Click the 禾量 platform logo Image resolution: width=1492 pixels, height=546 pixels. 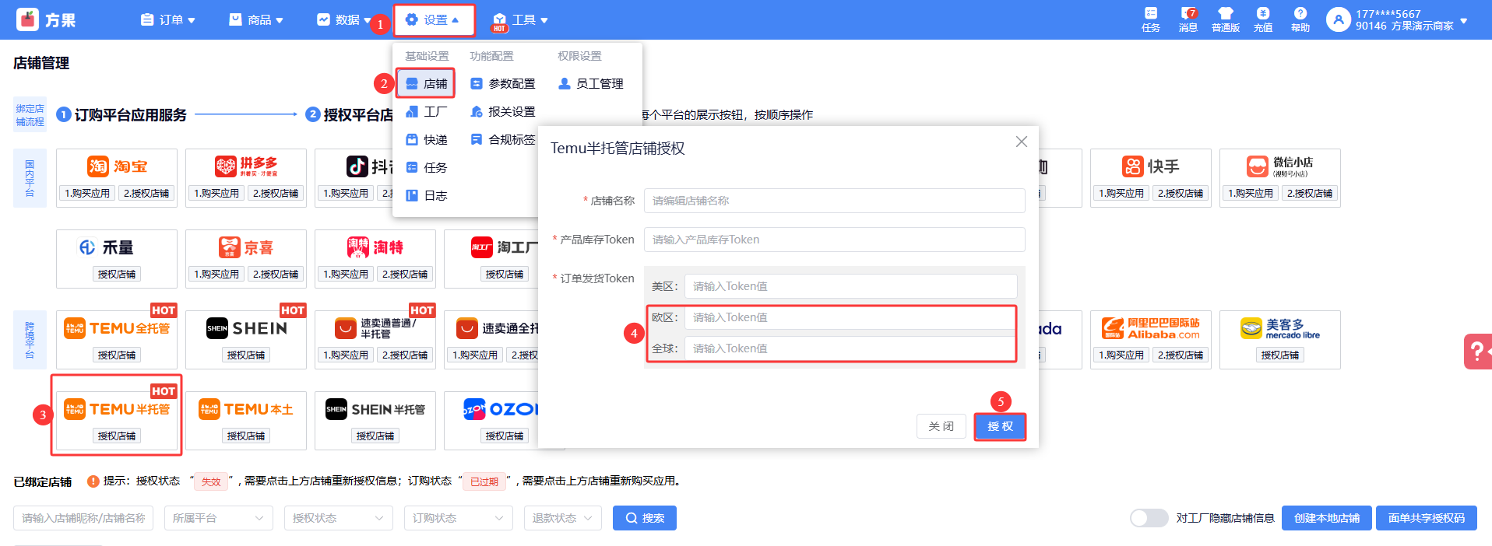pos(107,247)
